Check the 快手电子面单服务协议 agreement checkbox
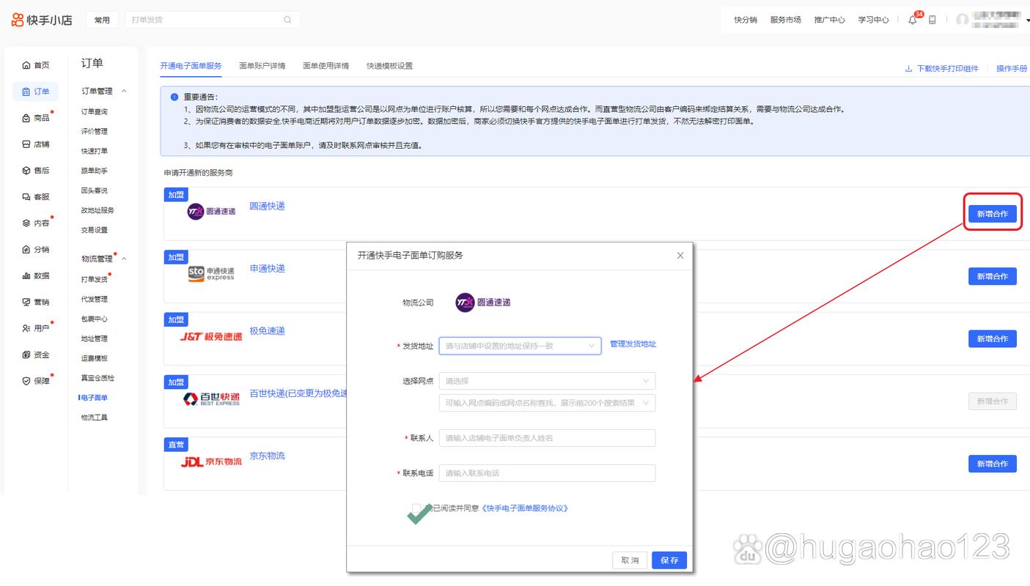 pyautogui.click(x=416, y=508)
